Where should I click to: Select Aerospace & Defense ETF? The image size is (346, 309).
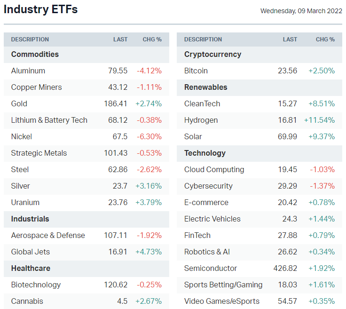[48, 235]
